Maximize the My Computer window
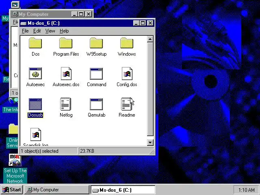This screenshot has width=260, height=195. coord(81,14)
